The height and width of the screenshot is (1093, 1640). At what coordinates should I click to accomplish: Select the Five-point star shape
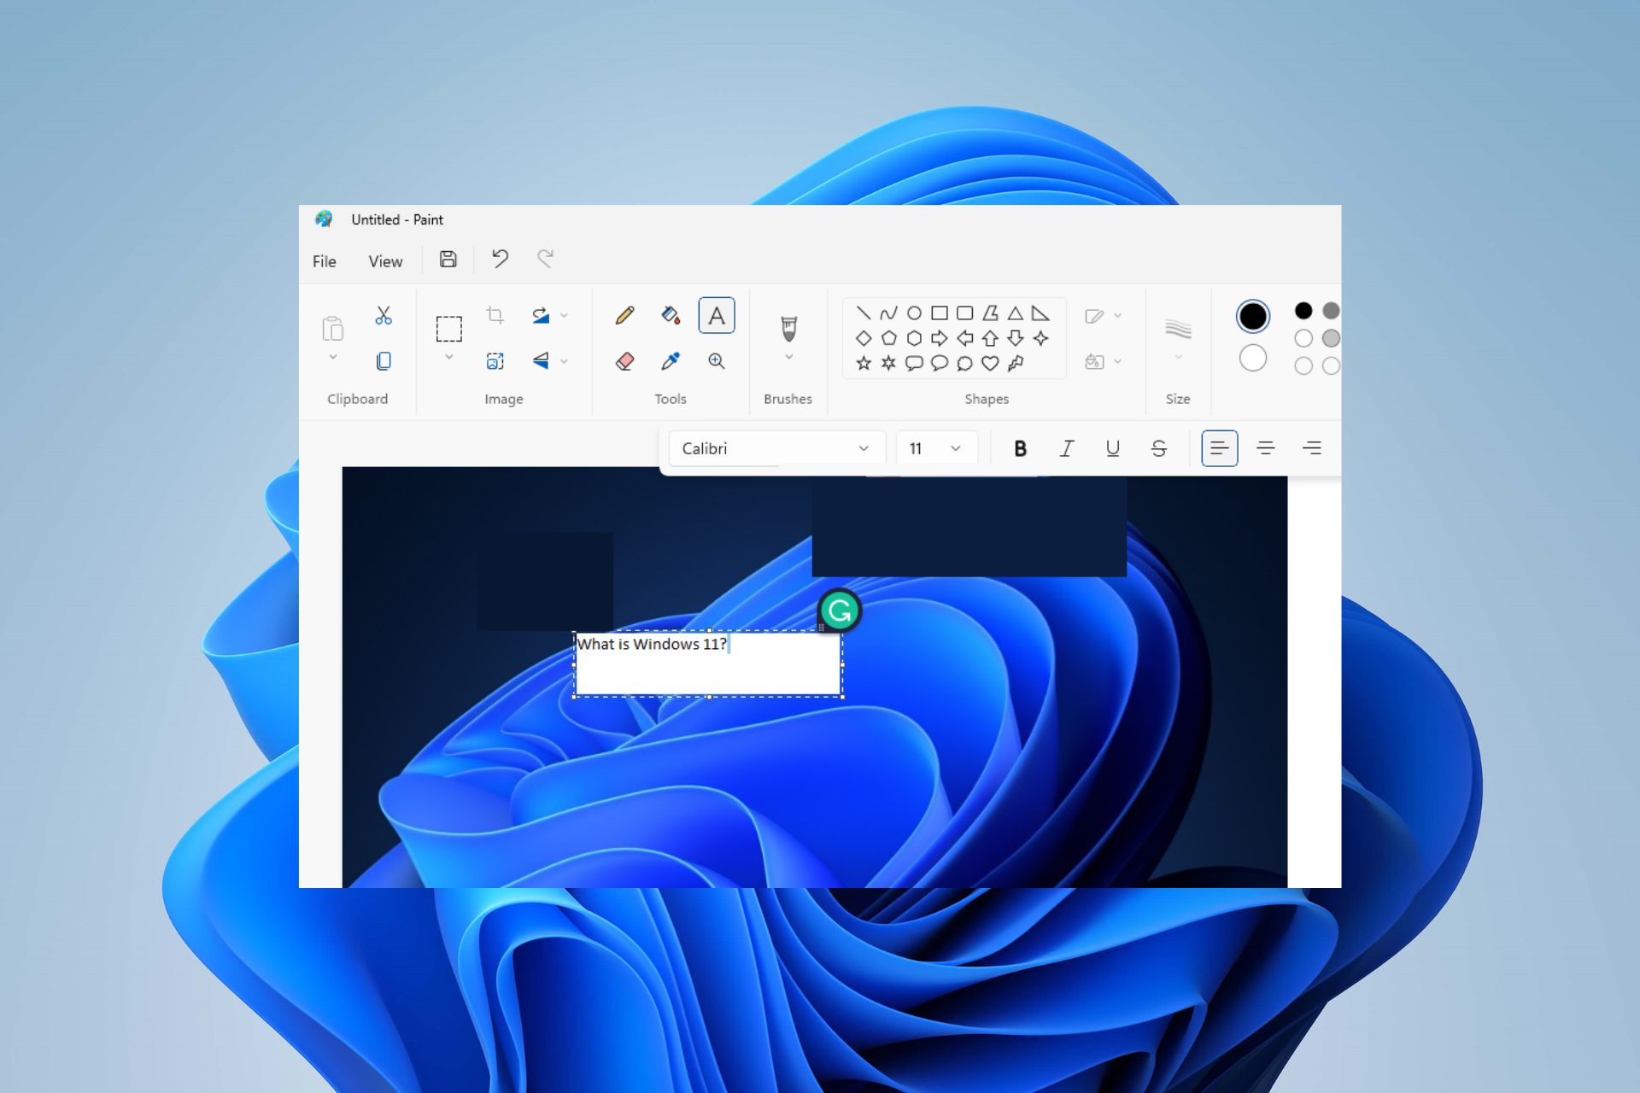pyautogui.click(x=864, y=363)
